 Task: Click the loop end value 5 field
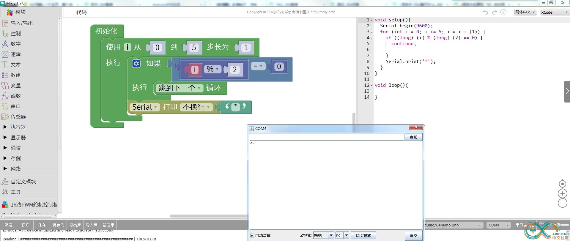pyautogui.click(x=194, y=48)
